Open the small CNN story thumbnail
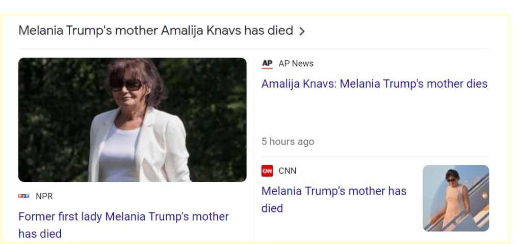This screenshot has height=244, width=521. click(456, 198)
